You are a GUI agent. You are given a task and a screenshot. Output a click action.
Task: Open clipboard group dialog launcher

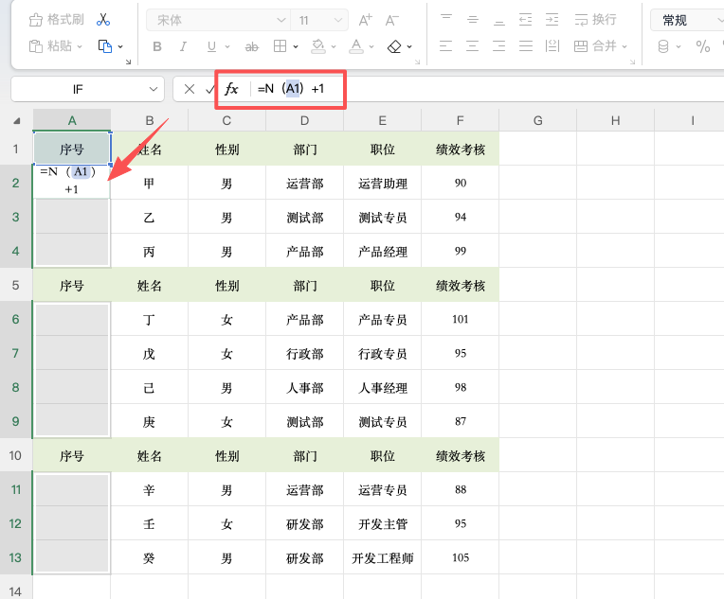point(128,62)
